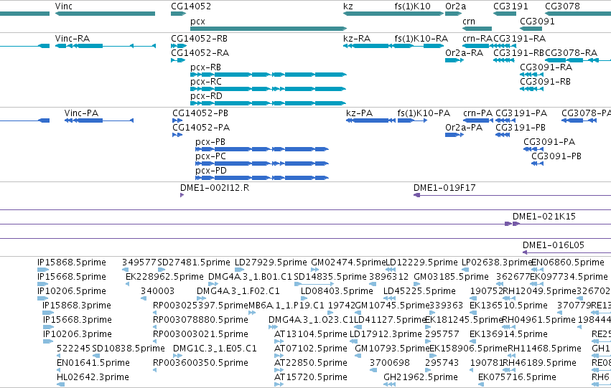Click the IP10206.3prime EST label
This screenshot has width=611, height=388.
(77, 334)
